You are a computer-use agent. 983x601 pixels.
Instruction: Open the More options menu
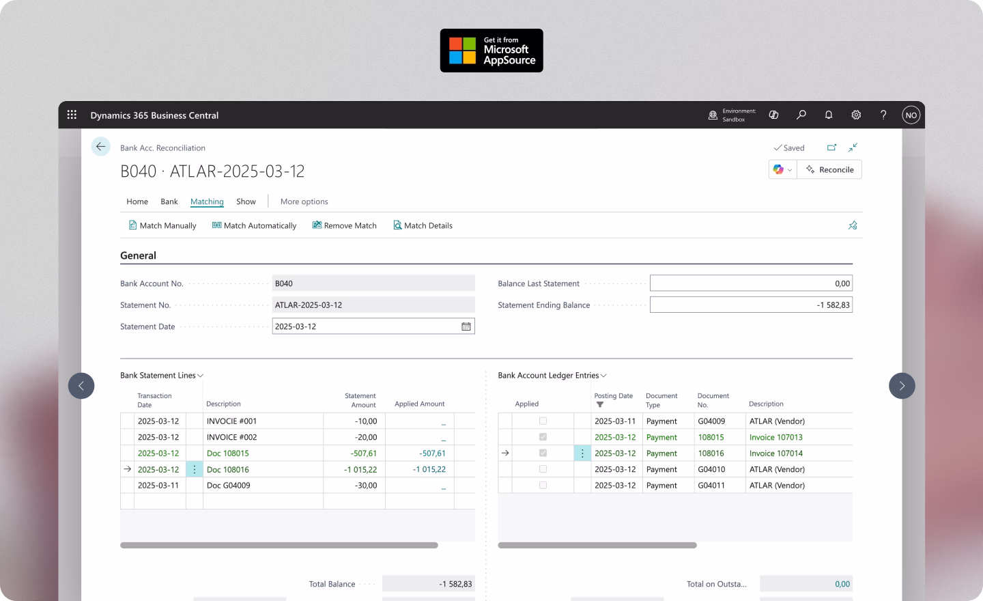[304, 201]
